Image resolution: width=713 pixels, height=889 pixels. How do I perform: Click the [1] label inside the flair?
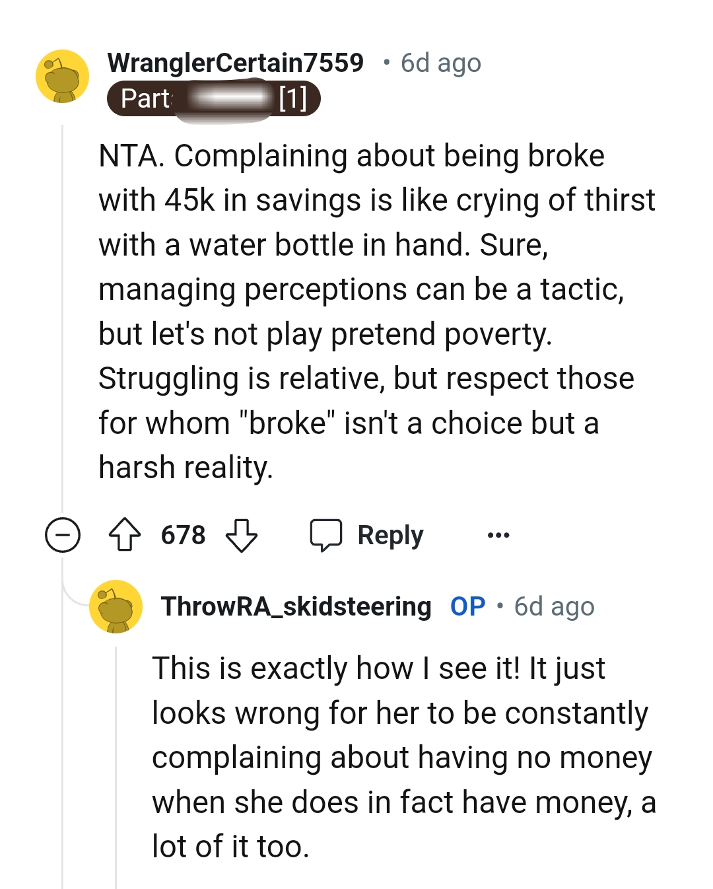[292, 99]
